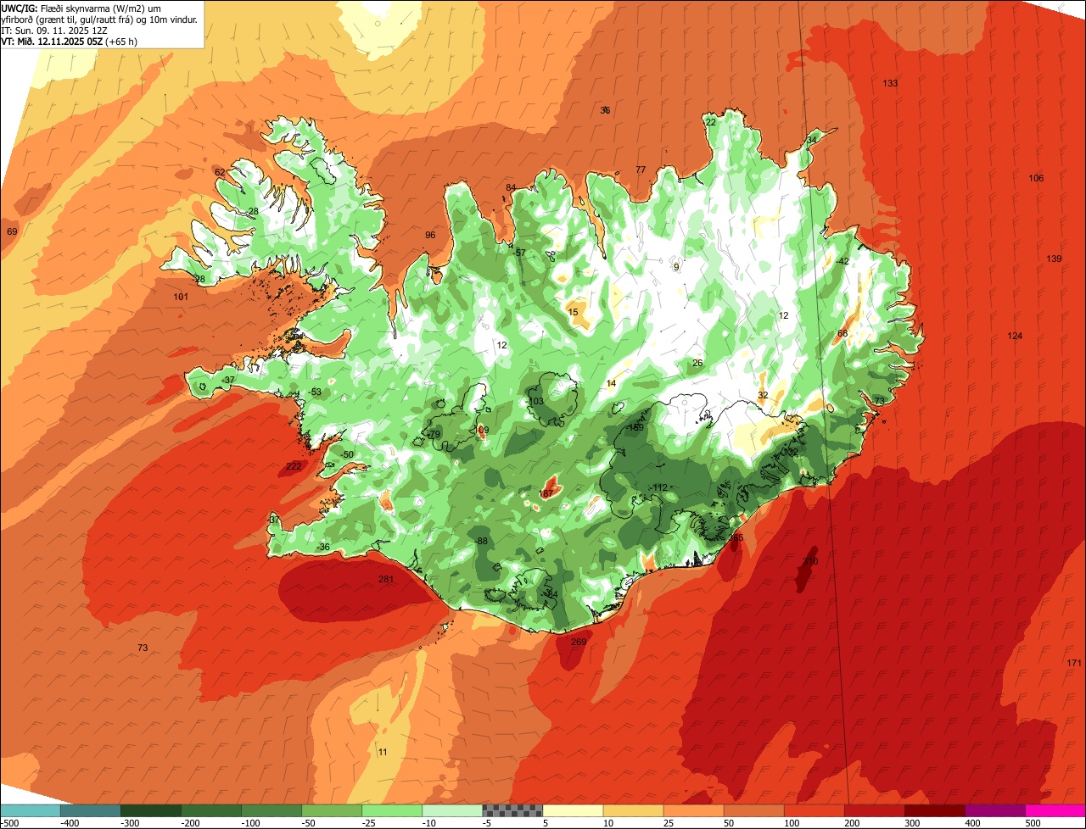Select the value 69 on the map
Viewport: 1086px width, 829px height.
(x=12, y=231)
